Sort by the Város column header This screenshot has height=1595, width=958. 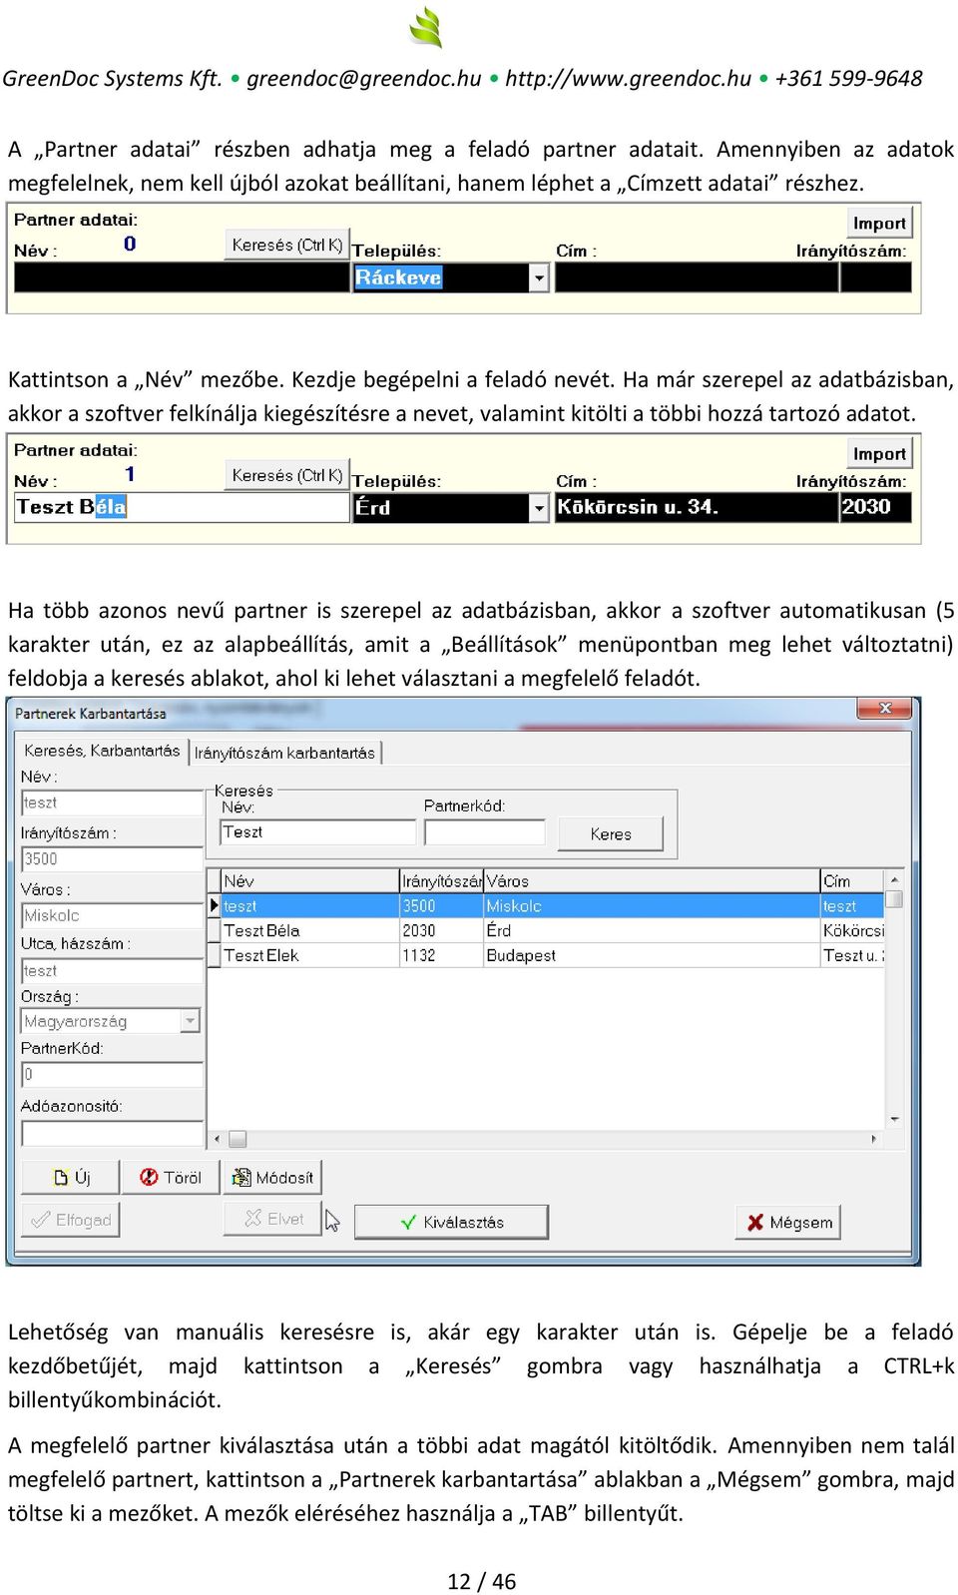point(651,881)
